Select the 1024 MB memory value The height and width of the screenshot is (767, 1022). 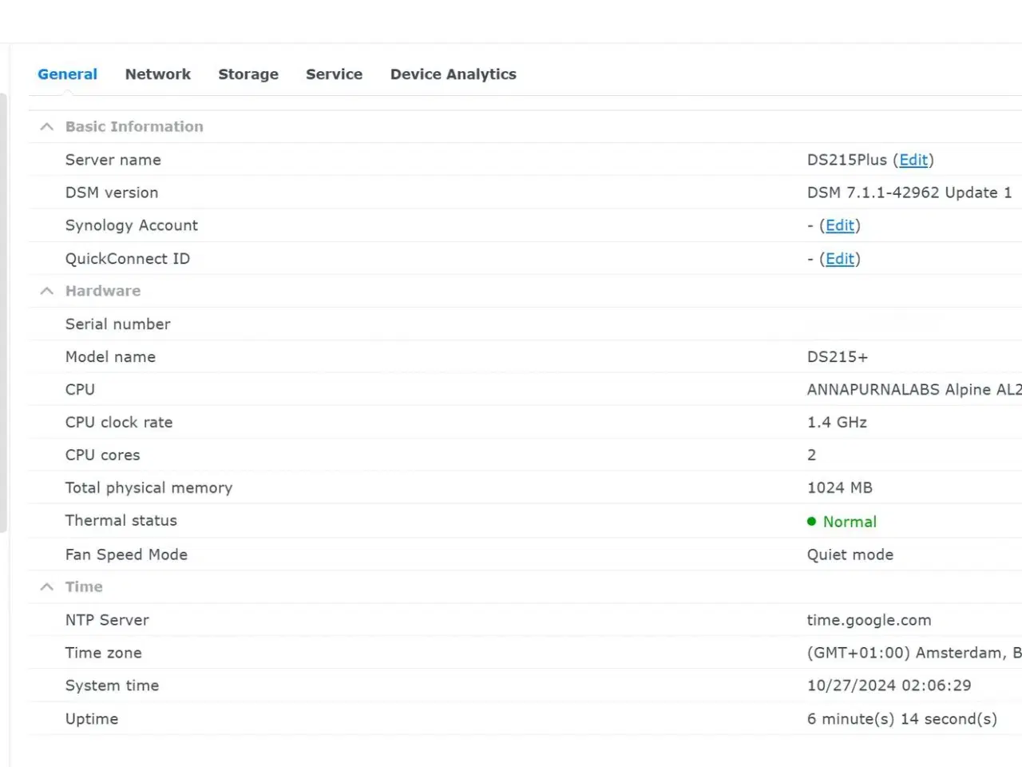(840, 487)
